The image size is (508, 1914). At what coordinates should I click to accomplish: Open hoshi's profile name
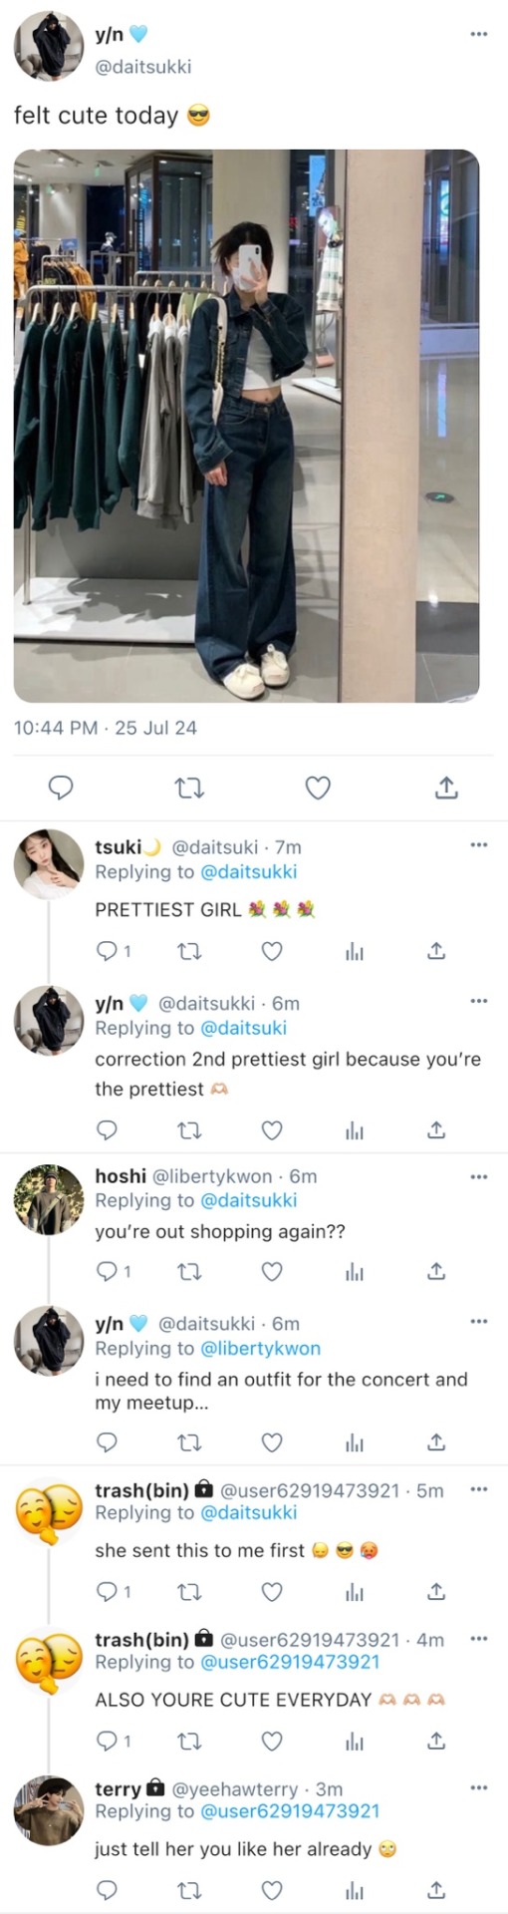coord(121,1175)
